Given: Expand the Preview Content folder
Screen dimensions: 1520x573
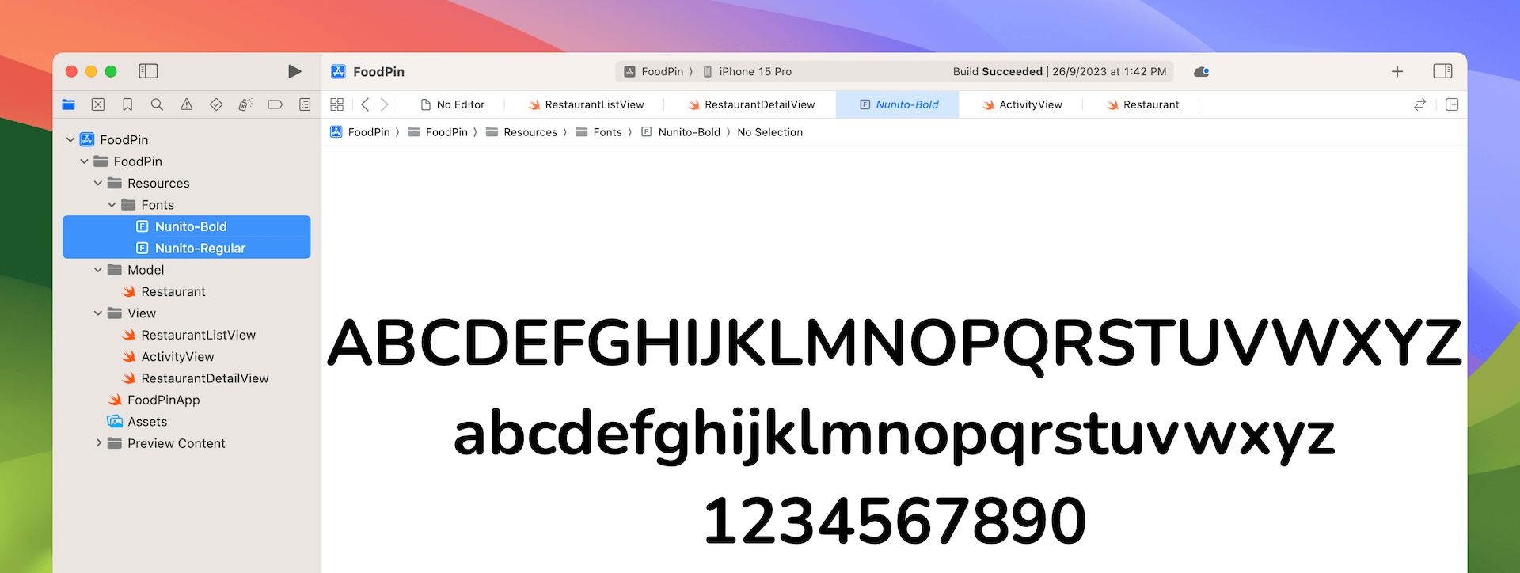Looking at the screenshot, I should (98, 443).
